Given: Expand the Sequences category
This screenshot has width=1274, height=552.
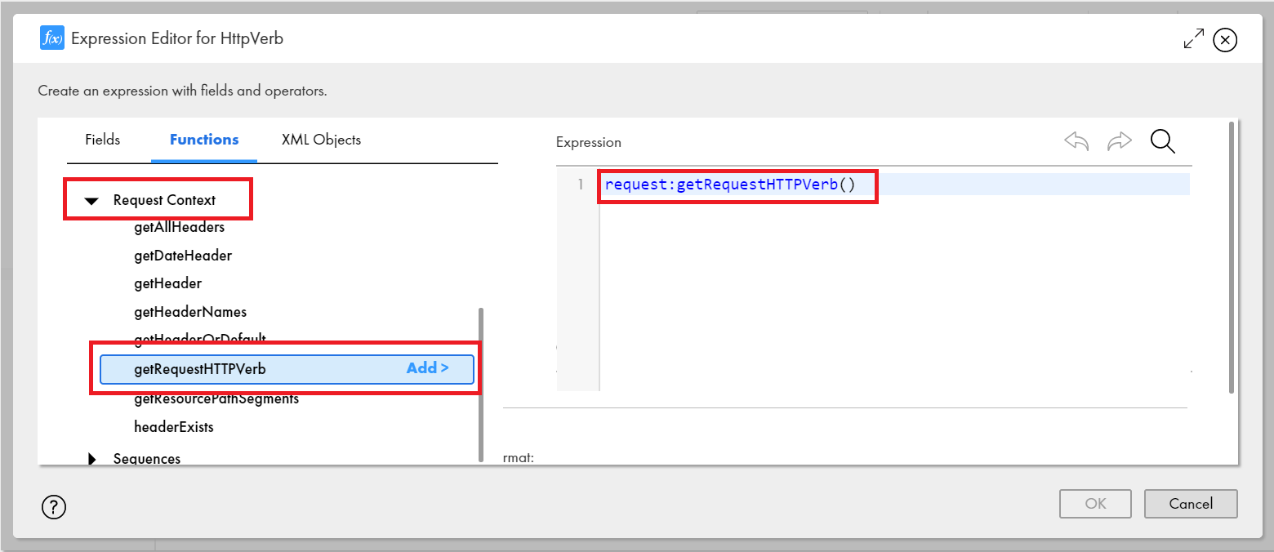Looking at the screenshot, I should pyautogui.click(x=91, y=459).
